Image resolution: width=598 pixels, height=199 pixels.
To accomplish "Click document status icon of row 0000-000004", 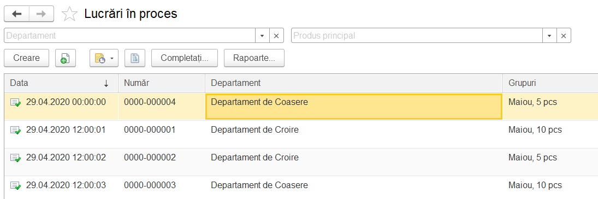I will 15,103.
